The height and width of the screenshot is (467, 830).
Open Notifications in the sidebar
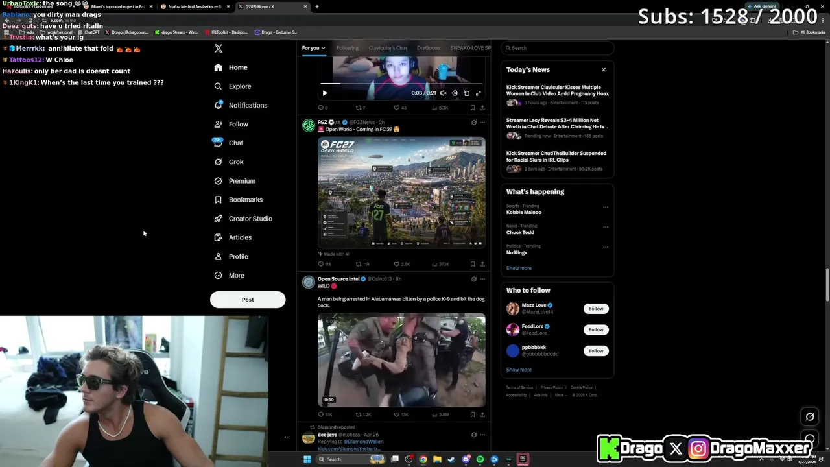[x=241, y=105]
